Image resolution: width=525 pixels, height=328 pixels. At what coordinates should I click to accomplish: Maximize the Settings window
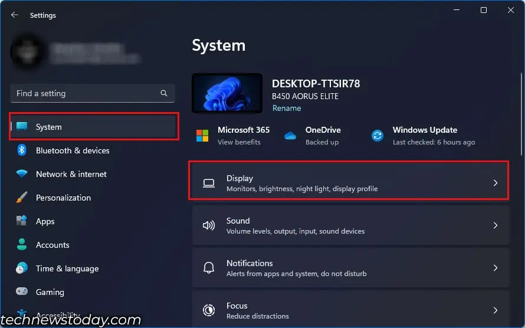point(484,10)
